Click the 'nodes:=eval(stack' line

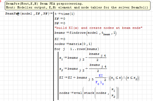point(89,93)
